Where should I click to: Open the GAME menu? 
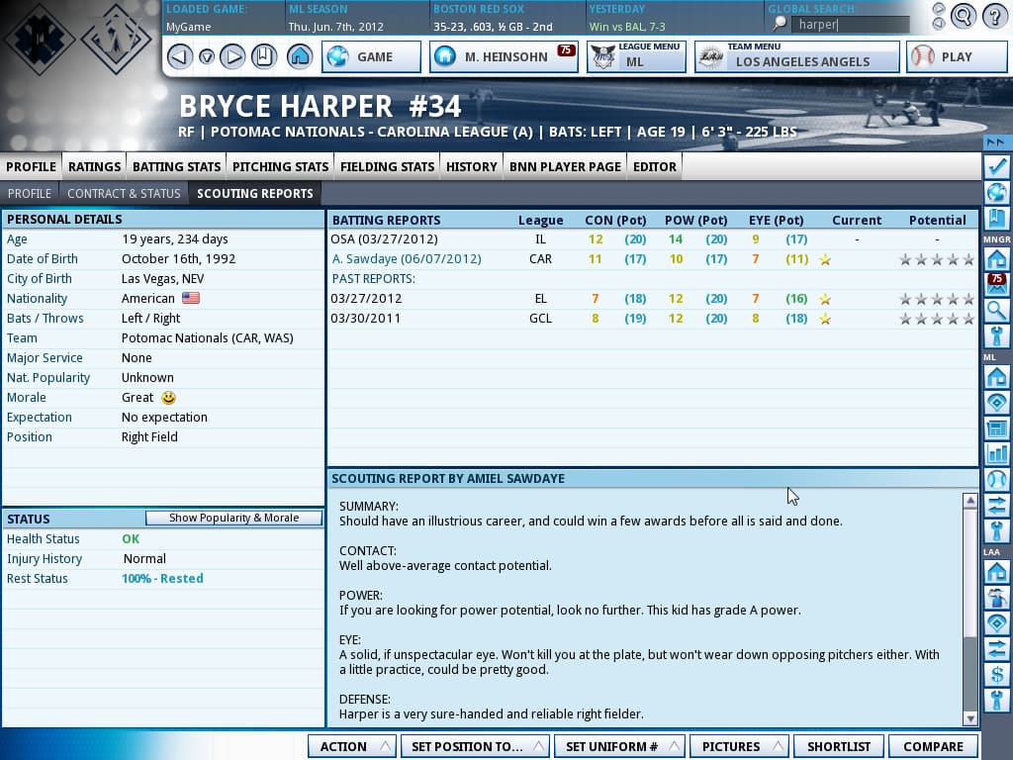[372, 56]
